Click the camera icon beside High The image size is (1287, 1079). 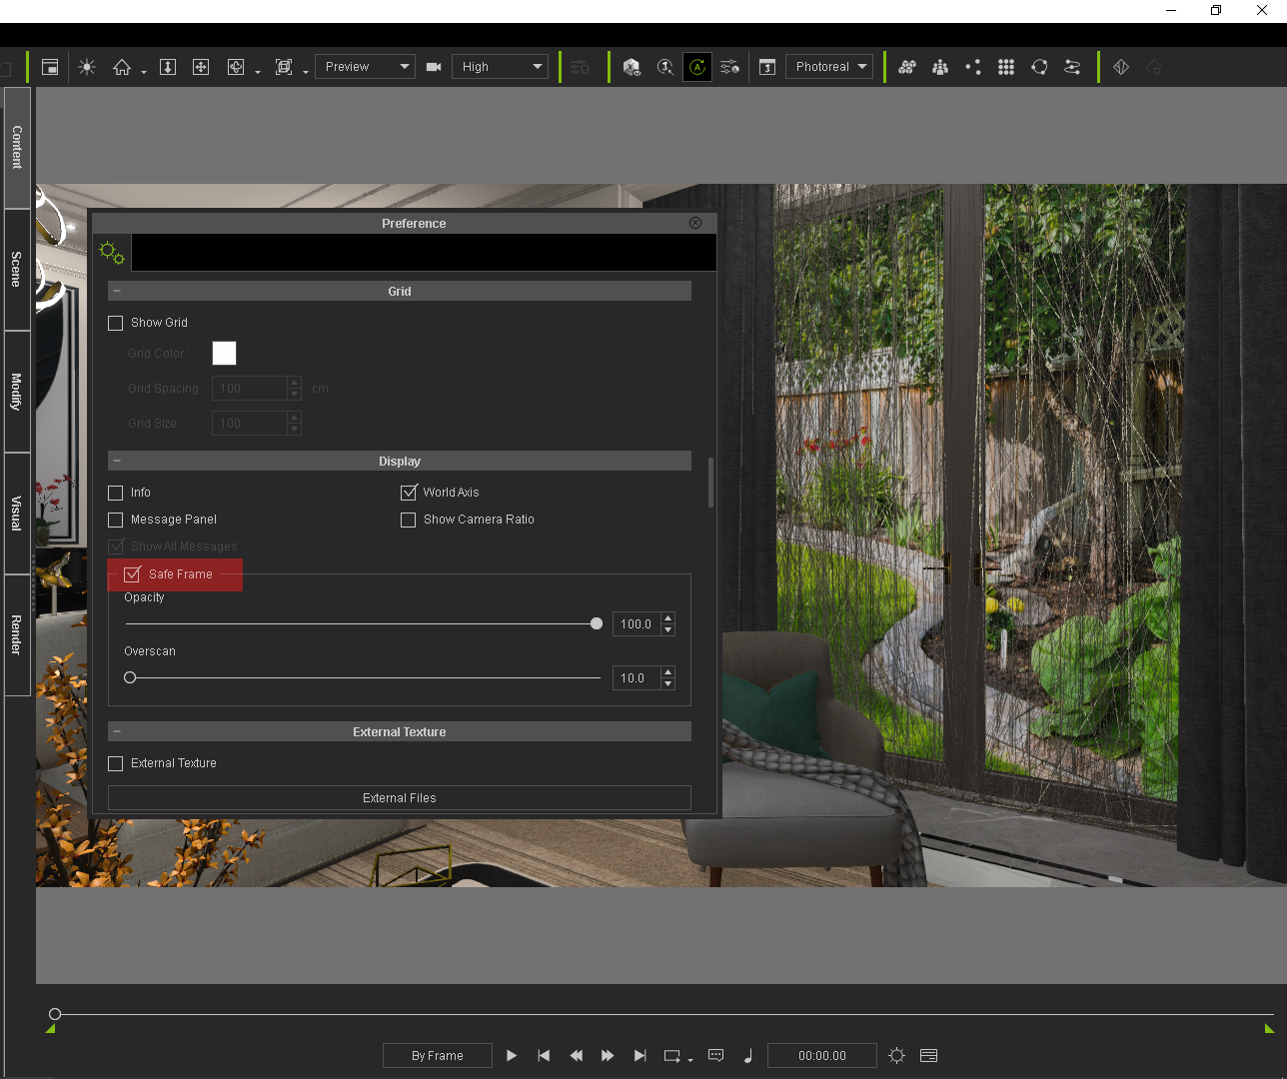[434, 67]
